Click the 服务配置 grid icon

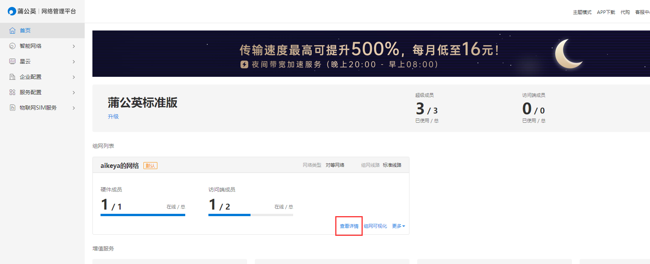click(x=12, y=92)
